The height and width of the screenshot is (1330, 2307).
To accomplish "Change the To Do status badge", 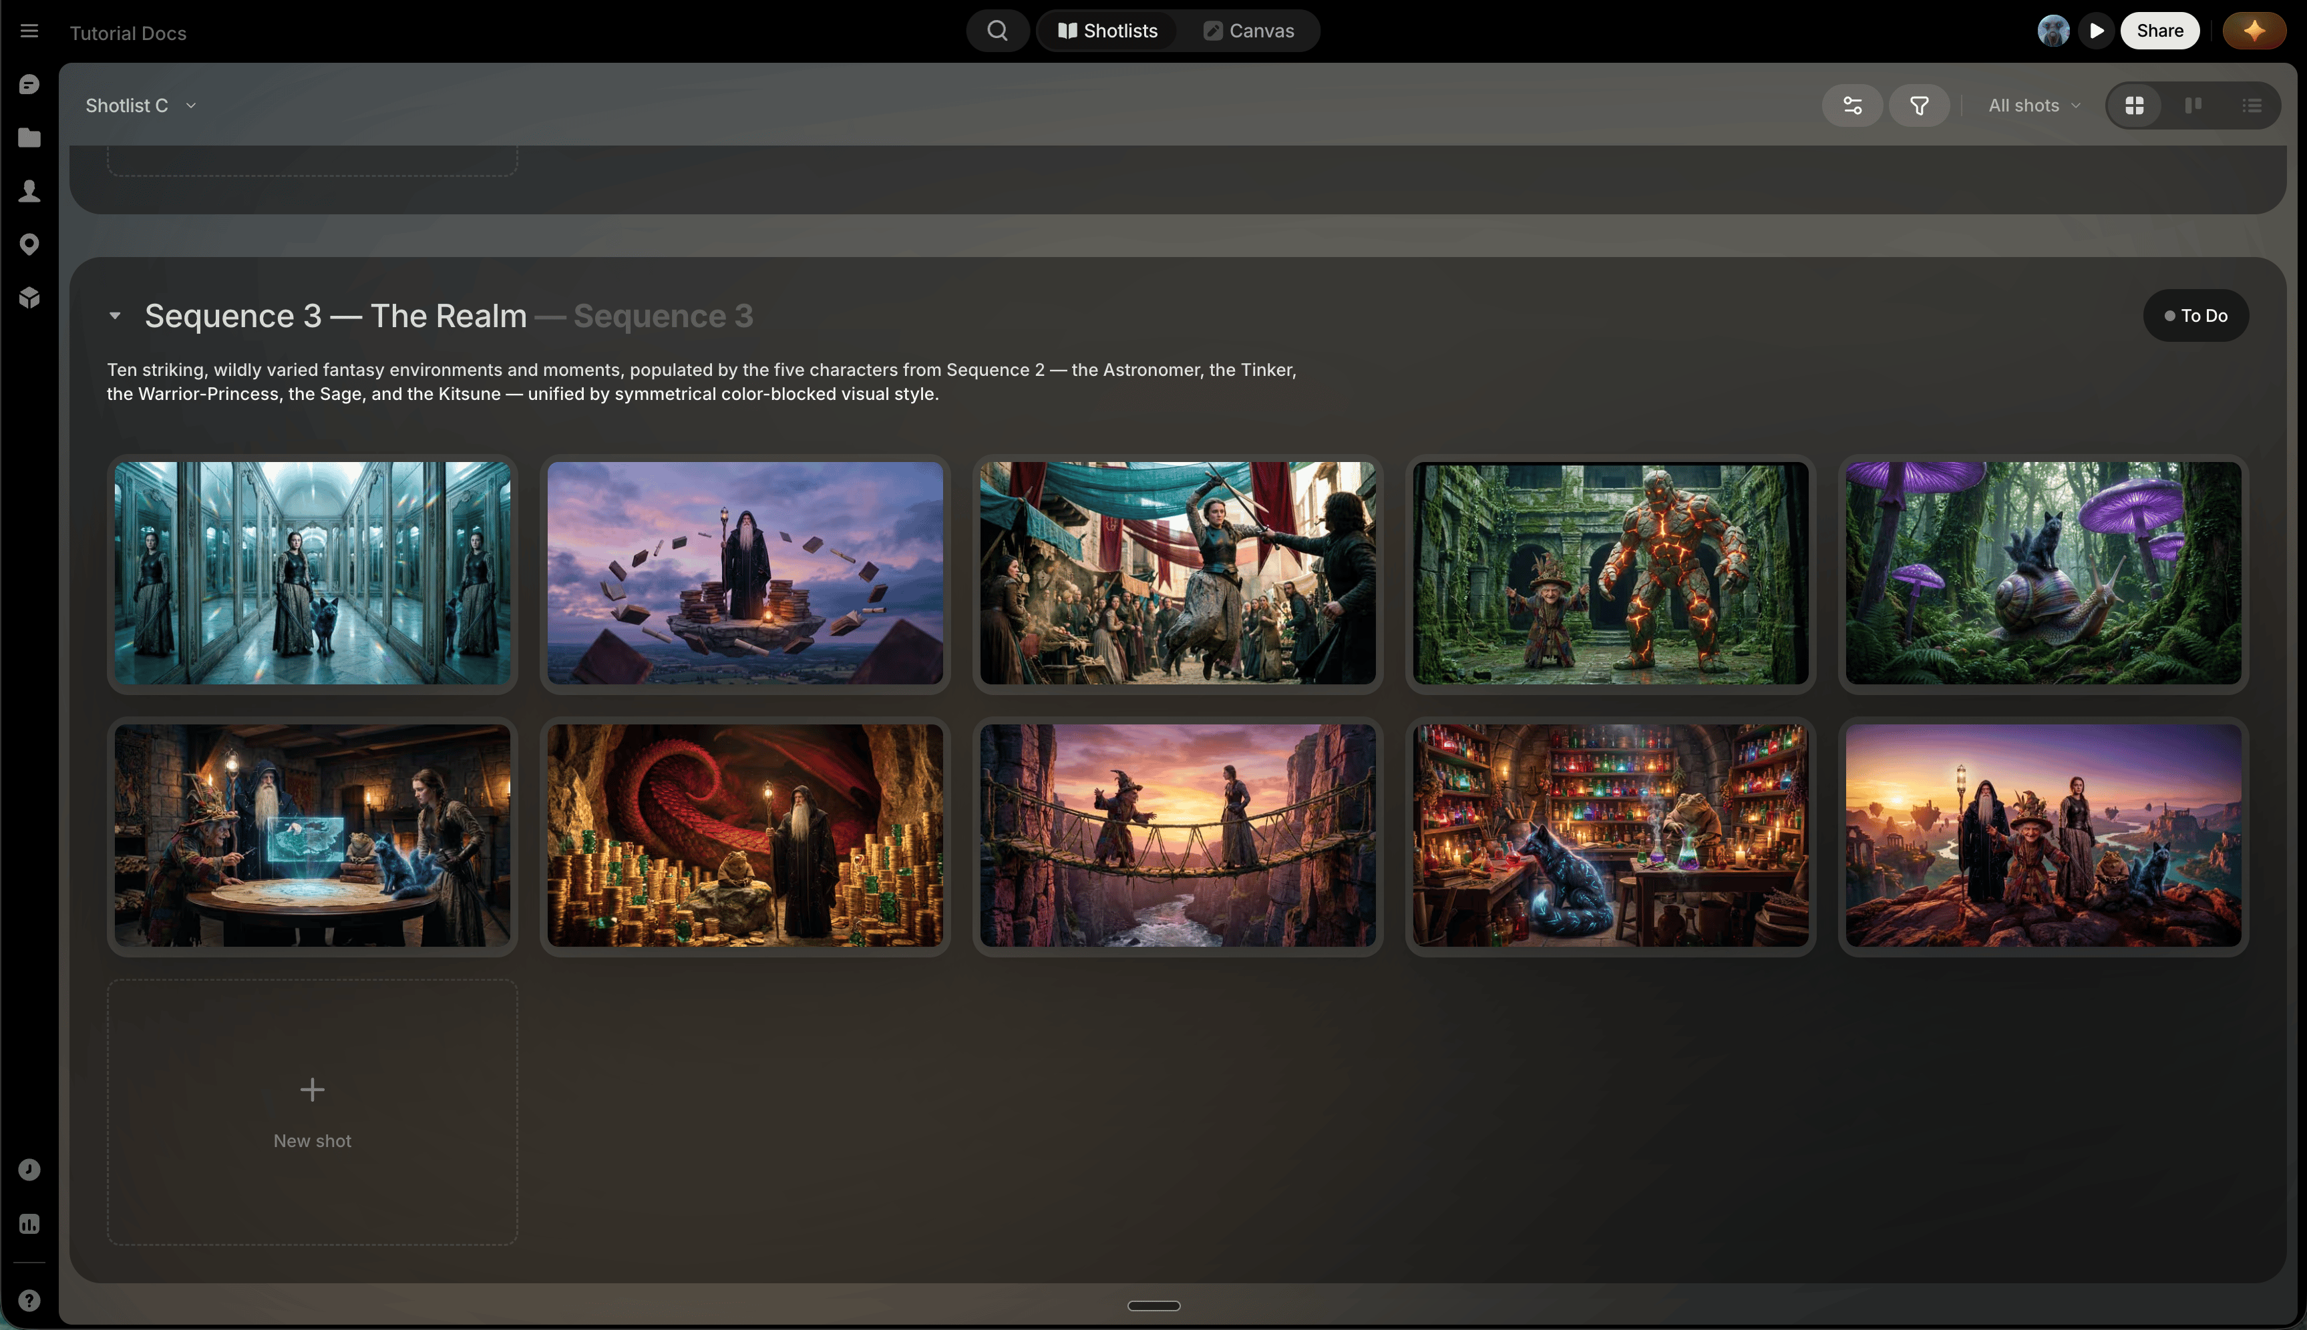I will pos(2195,316).
